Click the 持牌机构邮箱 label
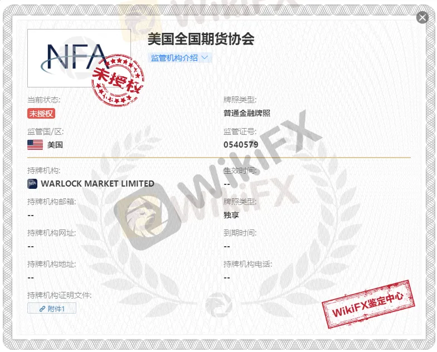Screen dimensions: 437x352 point(51,202)
